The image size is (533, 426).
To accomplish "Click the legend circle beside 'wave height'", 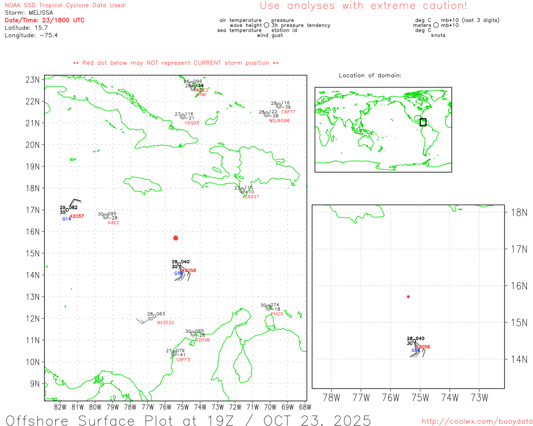I will click(266, 25).
